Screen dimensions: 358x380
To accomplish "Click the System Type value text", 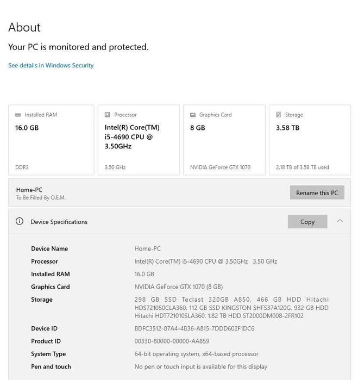I will click(197, 354).
